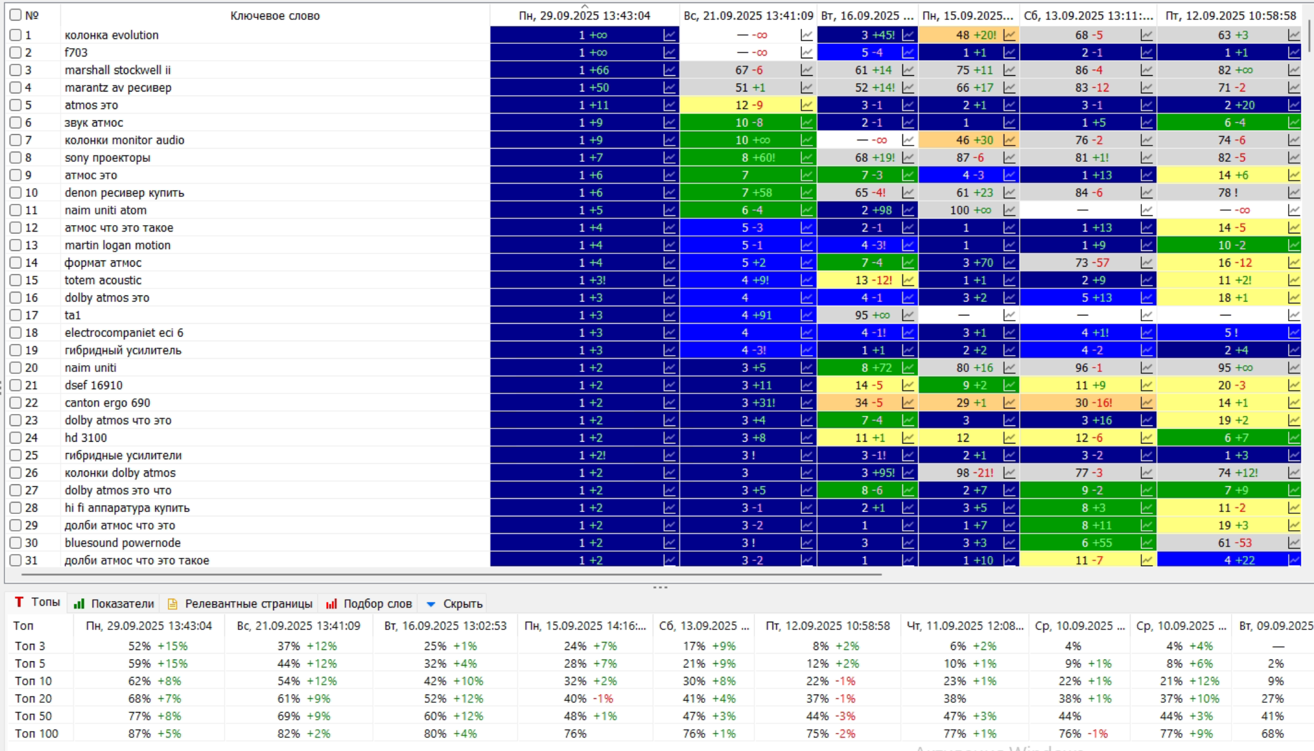The width and height of the screenshot is (1314, 751).
Task: Click splitter dots between table and bottom panel
Action: [660, 587]
